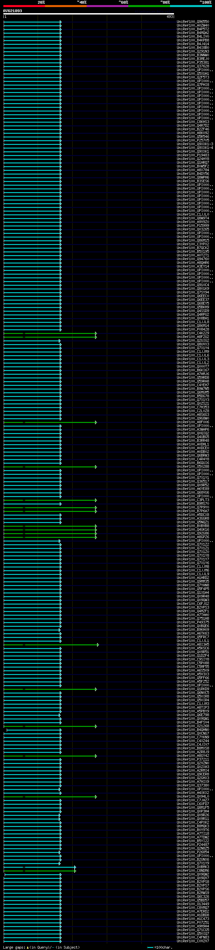The height and width of the screenshot is (950, 215).
Task: Select hit label UniRef100_Q7X1Y4
Action: tap(193, 348)
